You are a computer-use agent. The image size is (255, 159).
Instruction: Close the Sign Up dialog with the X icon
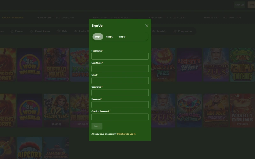click(147, 26)
